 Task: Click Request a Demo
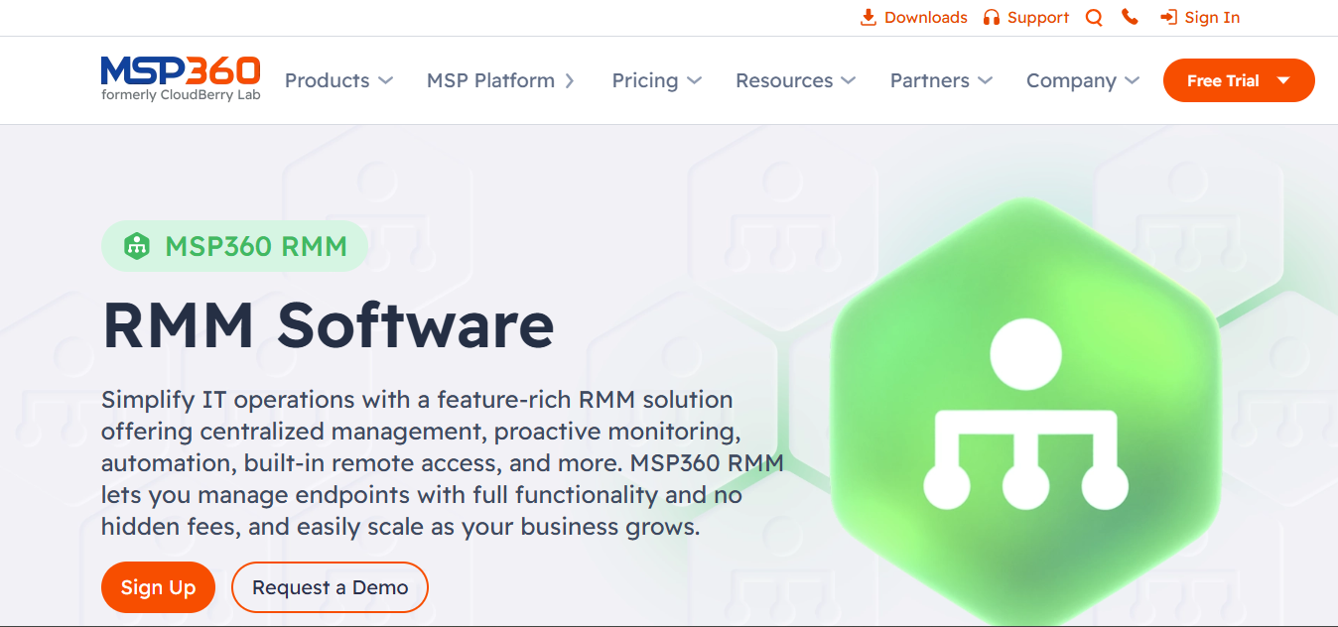pos(330,587)
